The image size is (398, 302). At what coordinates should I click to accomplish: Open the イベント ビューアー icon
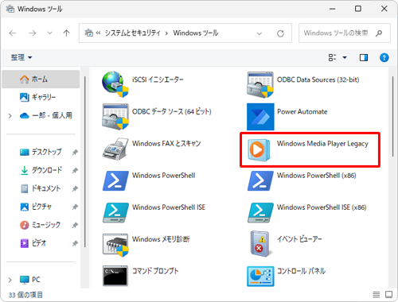click(260, 244)
